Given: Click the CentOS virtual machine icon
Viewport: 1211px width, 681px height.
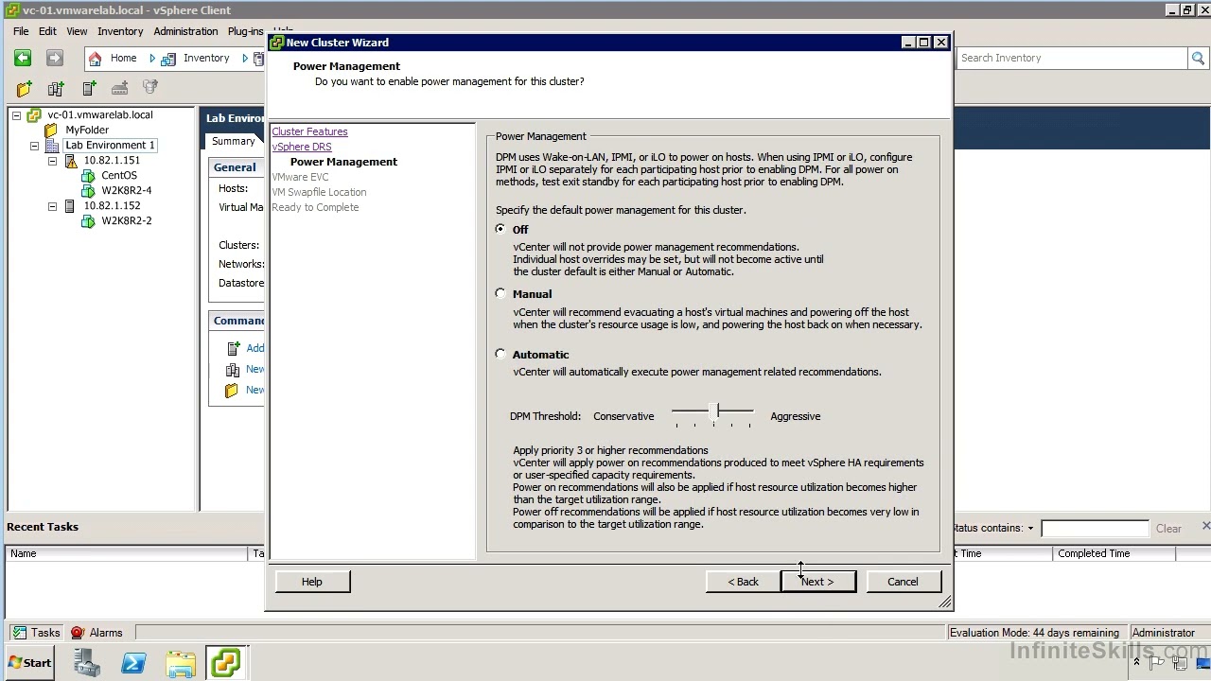Looking at the screenshot, I should 88,176.
